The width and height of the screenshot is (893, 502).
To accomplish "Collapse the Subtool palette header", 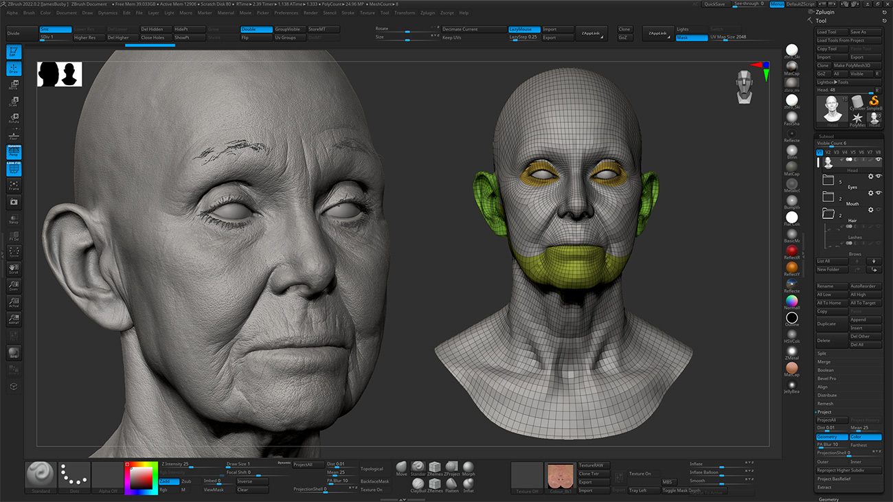I will pyautogui.click(x=826, y=135).
